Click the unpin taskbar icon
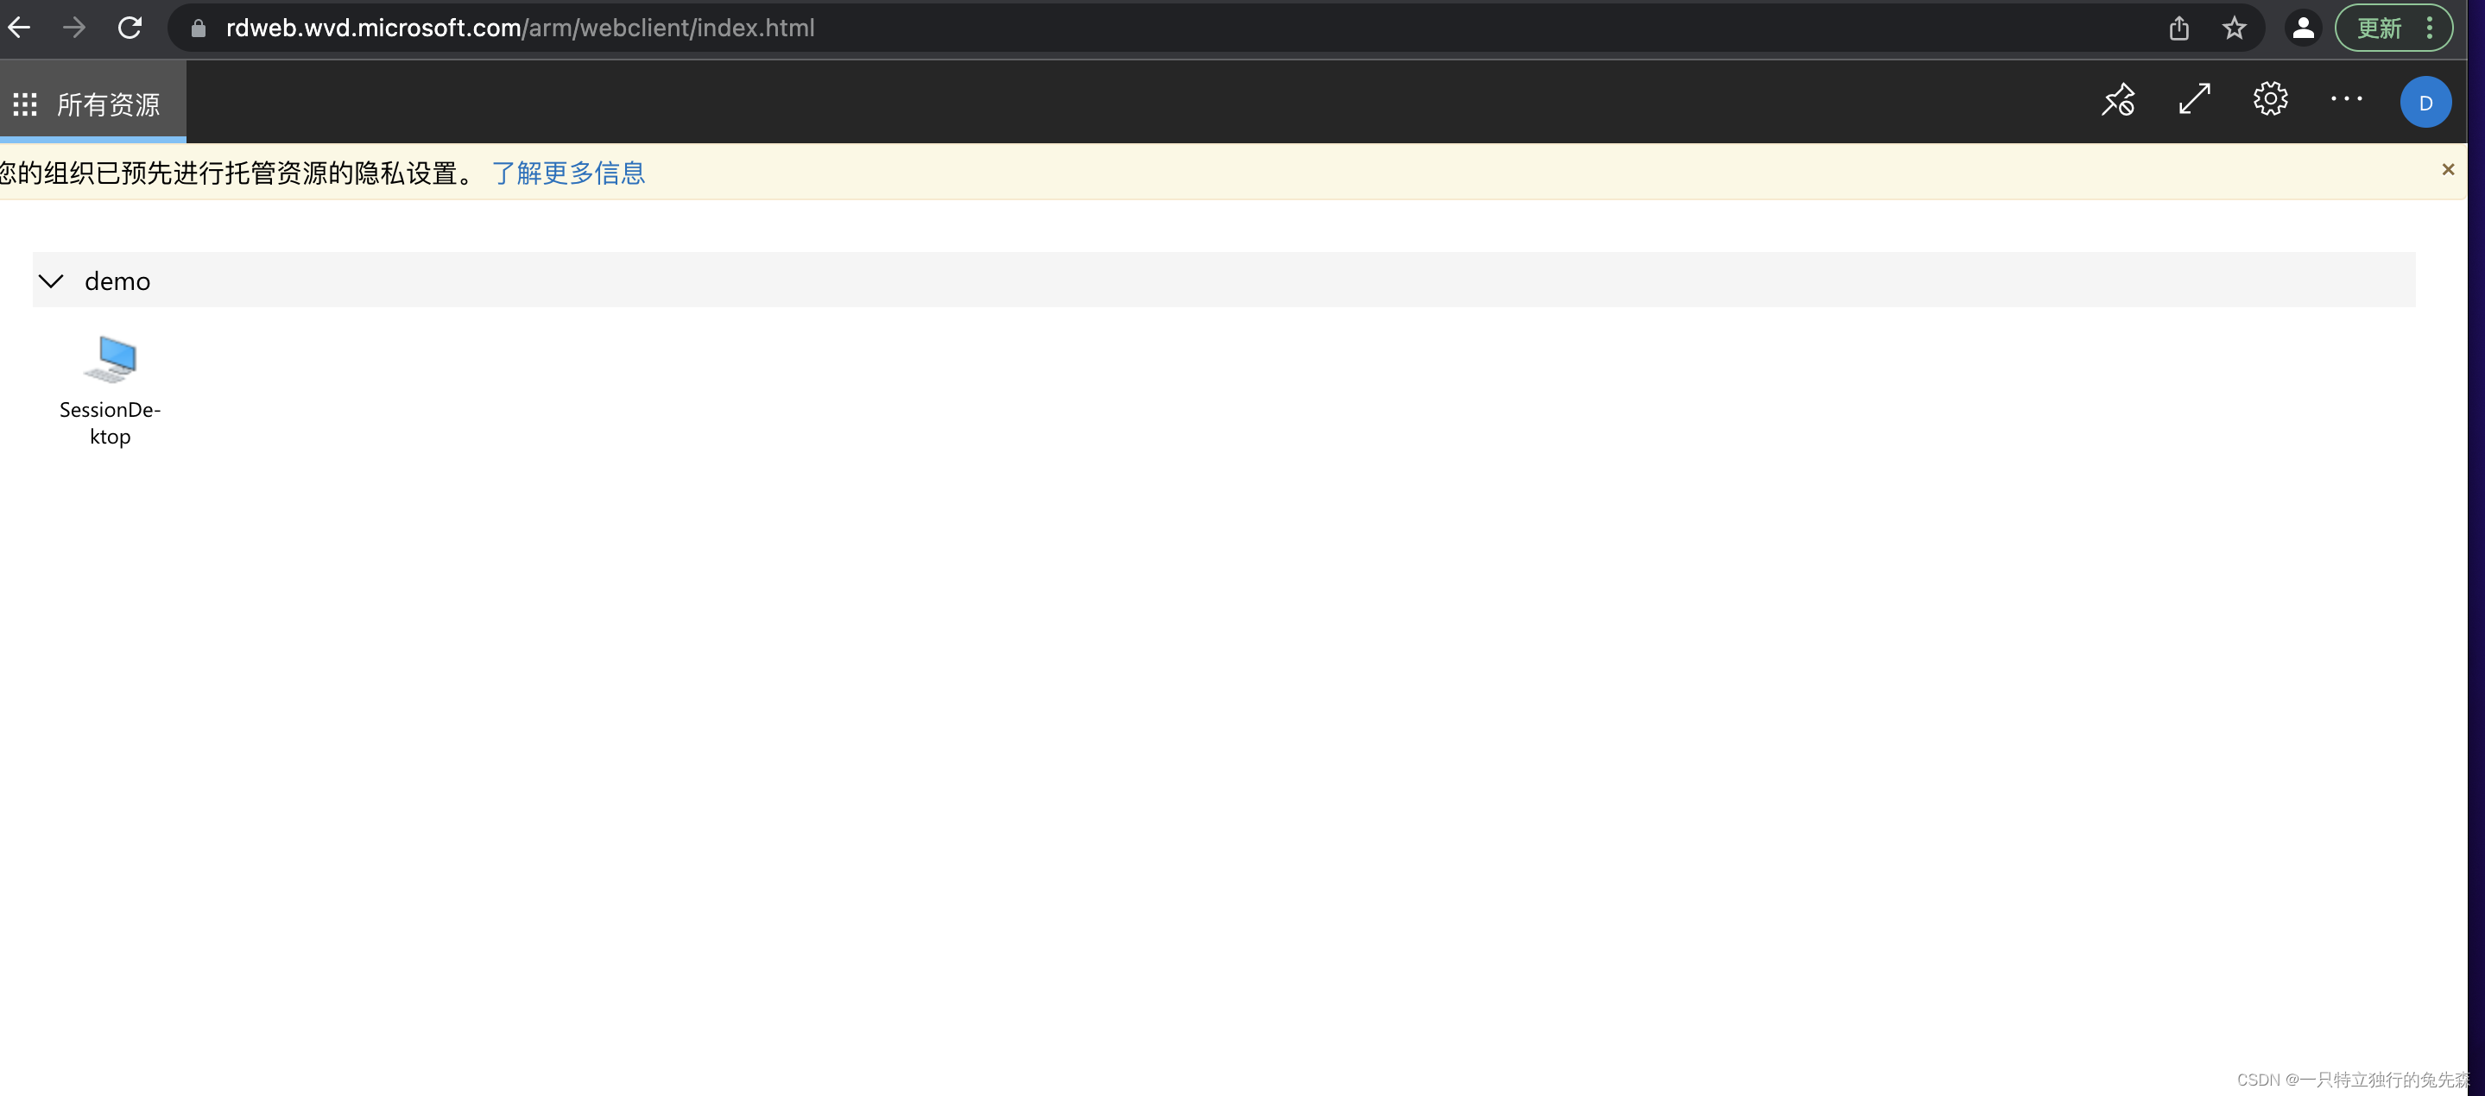 click(2117, 100)
